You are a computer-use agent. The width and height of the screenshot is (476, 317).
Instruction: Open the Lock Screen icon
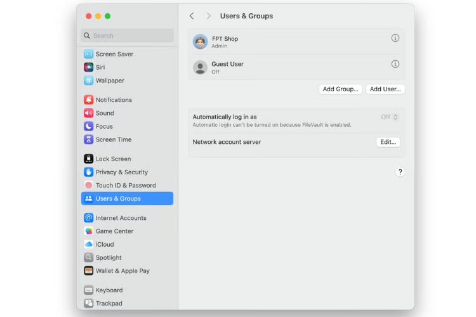(89, 158)
